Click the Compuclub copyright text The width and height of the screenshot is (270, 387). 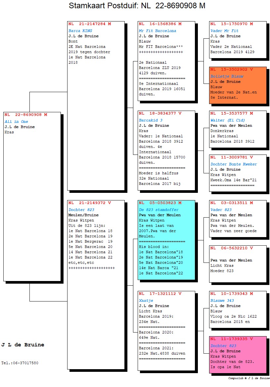(248, 378)
